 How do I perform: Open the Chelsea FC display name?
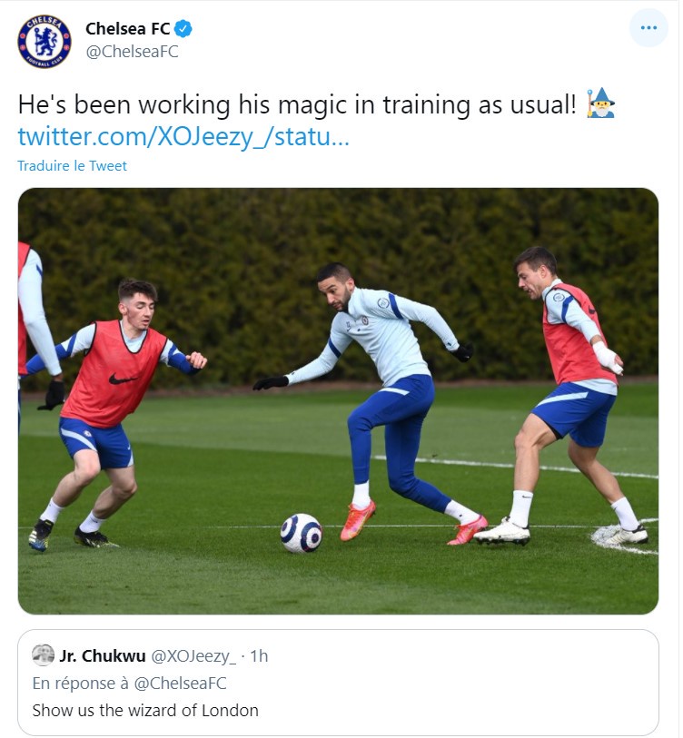click(127, 29)
